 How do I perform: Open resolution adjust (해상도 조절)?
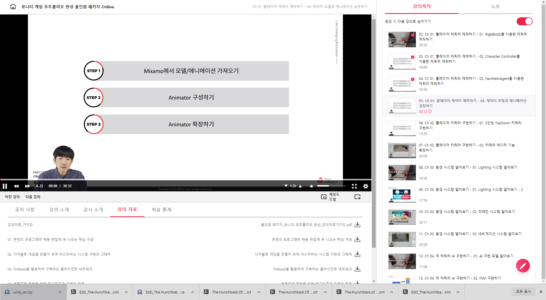[330, 197]
